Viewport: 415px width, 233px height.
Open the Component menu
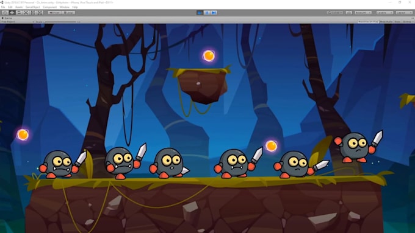coord(50,7)
